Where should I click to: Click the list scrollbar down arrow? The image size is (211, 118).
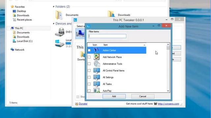coord(168,91)
